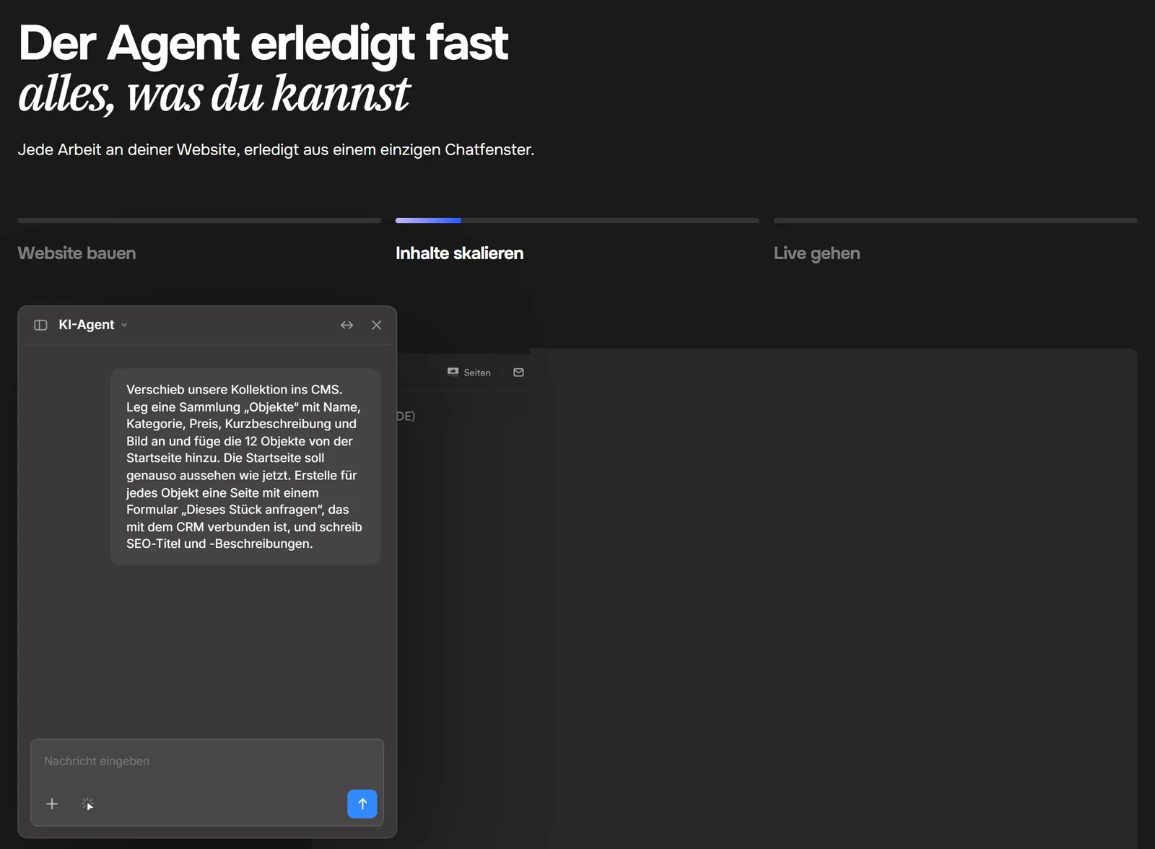Viewport: 1155px width, 849px height.
Task: Switch to the Live gehen tab
Action: coord(816,253)
